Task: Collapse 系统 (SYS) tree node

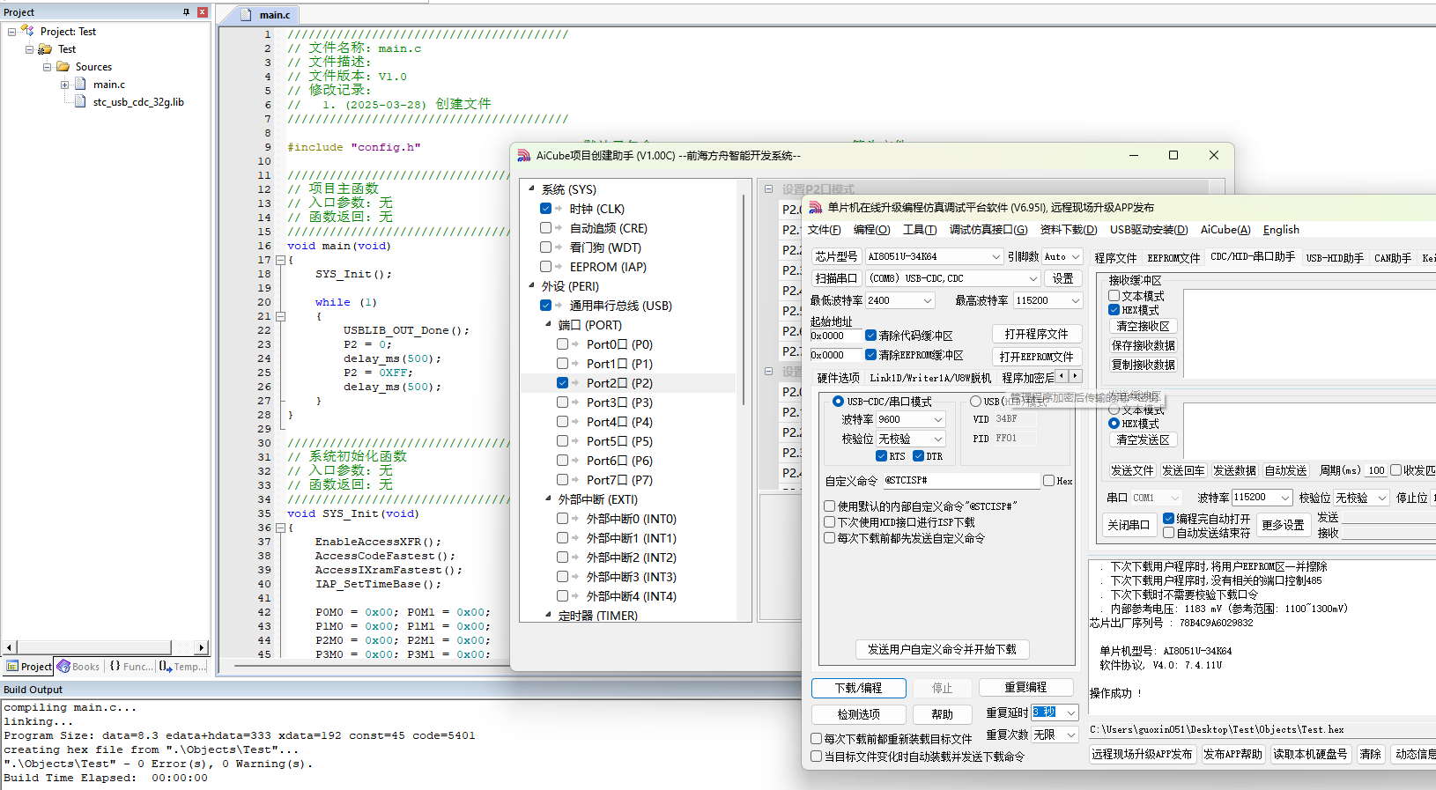Action: click(531, 188)
